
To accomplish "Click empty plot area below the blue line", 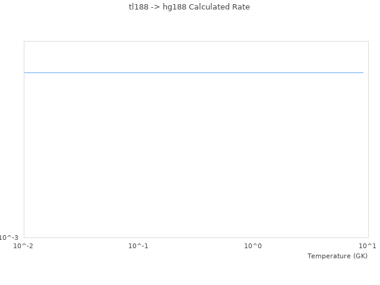I will [194, 154].
